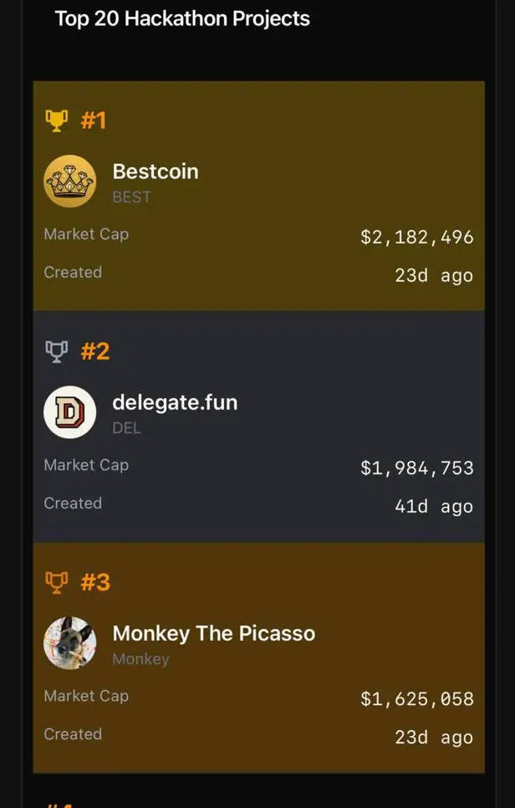Click the Top 20 Hackathon Projects heading
The image size is (515, 808).
[x=182, y=19]
